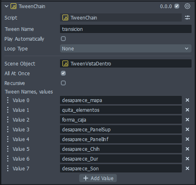The height and width of the screenshot is (185, 196).
Task: Click Add Value button
Action: point(98,178)
